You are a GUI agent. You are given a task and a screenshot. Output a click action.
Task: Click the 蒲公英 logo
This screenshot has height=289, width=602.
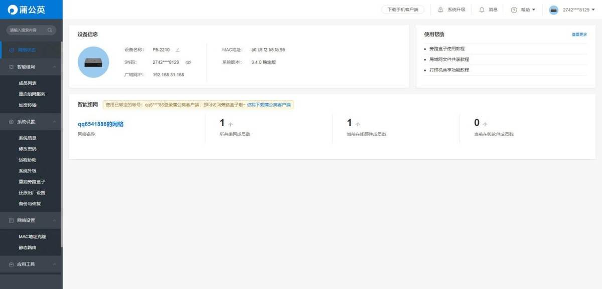point(26,10)
